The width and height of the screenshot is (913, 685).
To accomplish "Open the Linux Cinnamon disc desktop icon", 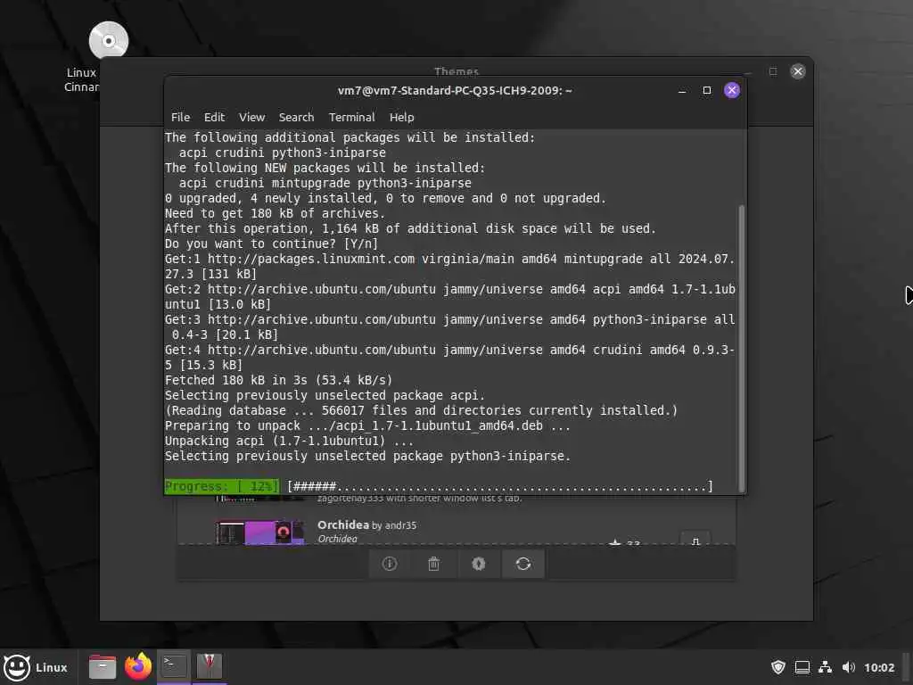I will click(108, 41).
